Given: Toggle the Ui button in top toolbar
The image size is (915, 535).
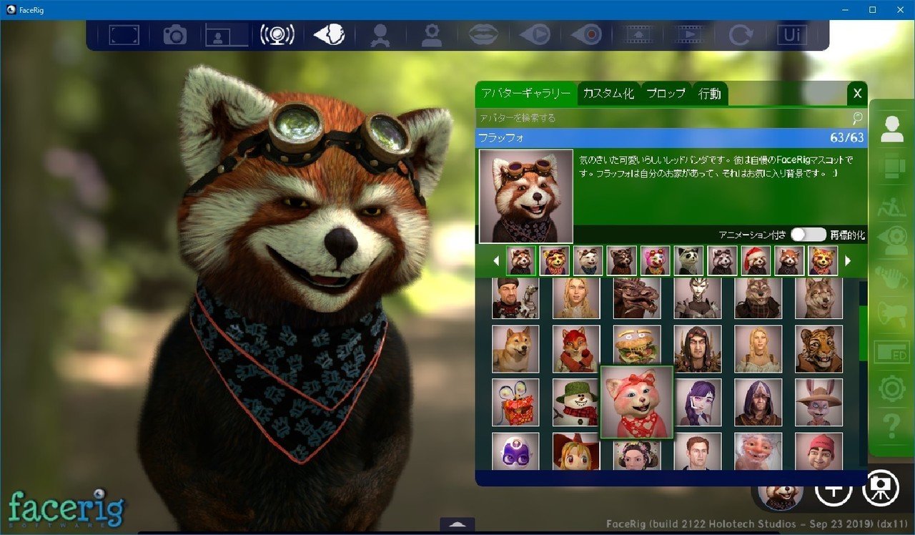Looking at the screenshot, I should click(792, 35).
